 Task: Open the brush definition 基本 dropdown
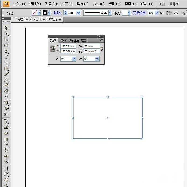(110, 13)
